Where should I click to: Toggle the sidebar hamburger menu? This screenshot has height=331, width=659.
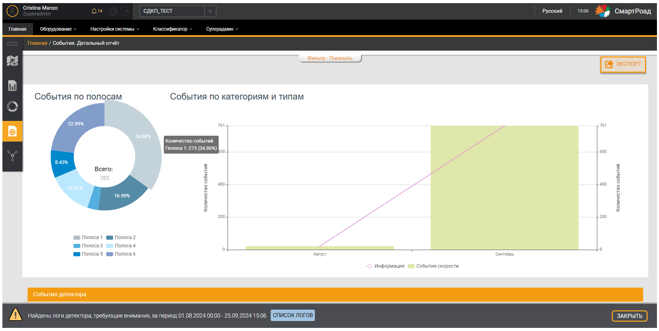(12, 43)
